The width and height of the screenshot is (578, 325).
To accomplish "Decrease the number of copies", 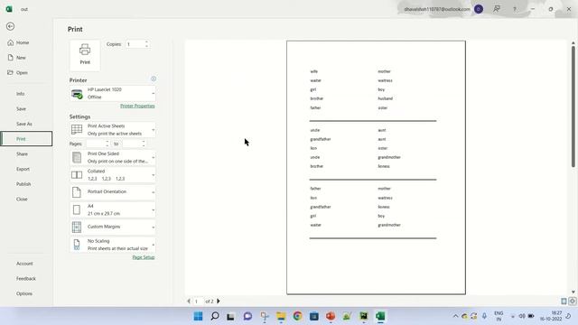I will 146,46.
